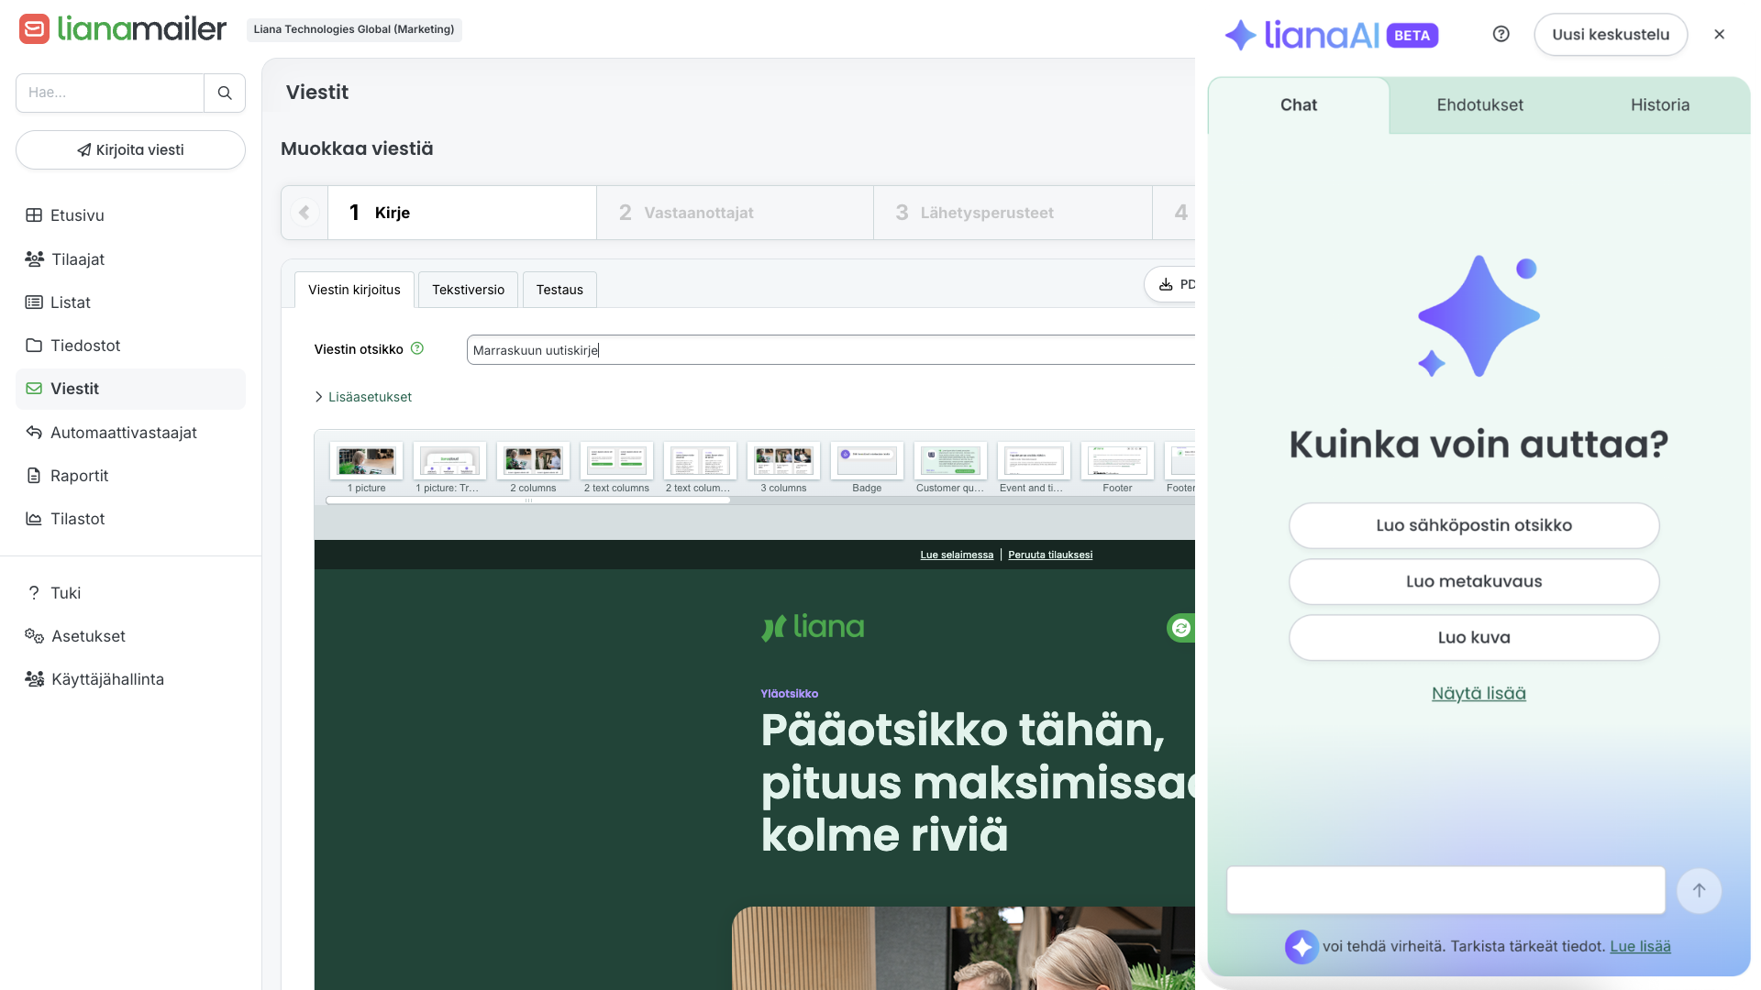Open Tilastot in the sidebar

78,519
